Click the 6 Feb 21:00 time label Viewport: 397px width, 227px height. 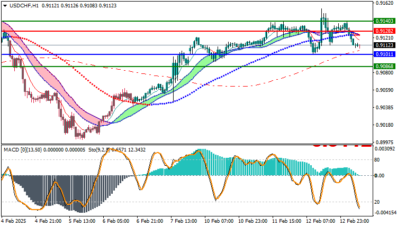(150, 221)
